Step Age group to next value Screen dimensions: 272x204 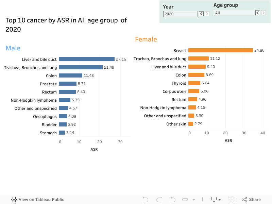pyautogui.click(x=263, y=13)
